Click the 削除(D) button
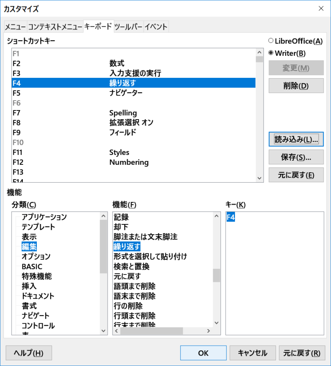The image size is (331, 366). click(296, 86)
